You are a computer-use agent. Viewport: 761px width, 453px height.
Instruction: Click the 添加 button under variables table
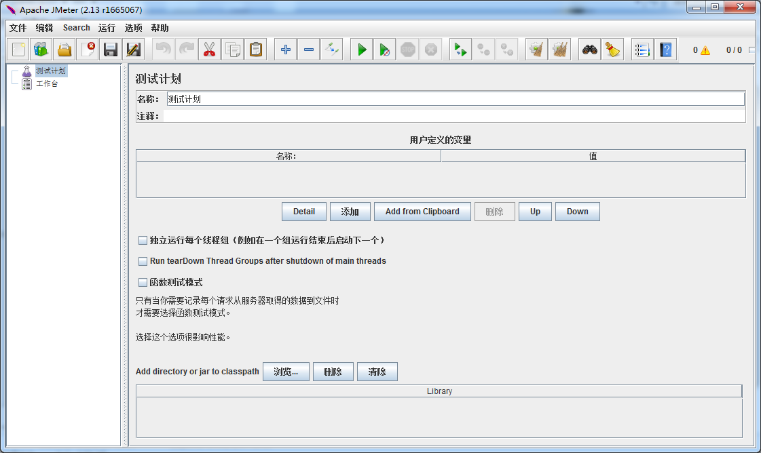click(x=350, y=212)
